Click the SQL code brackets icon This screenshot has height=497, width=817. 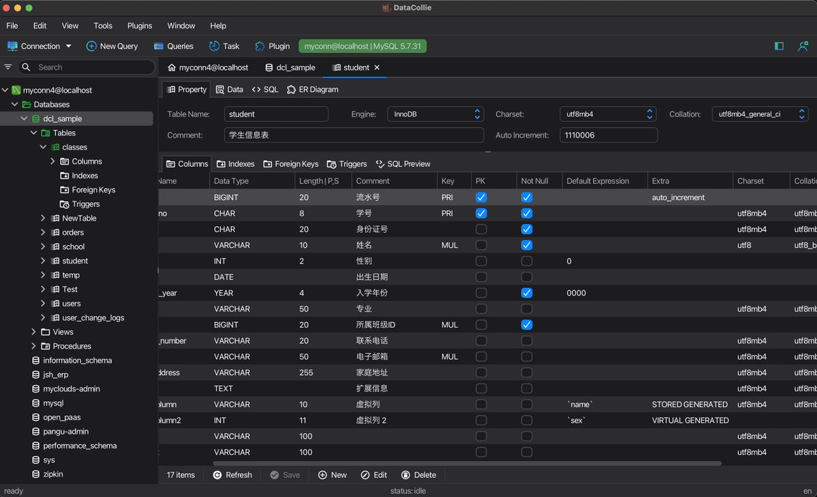click(x=256, y=89)
